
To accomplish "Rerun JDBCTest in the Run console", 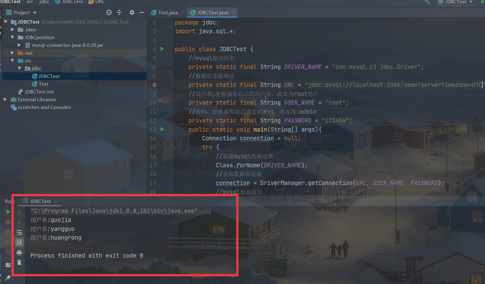I will [8, 211].
